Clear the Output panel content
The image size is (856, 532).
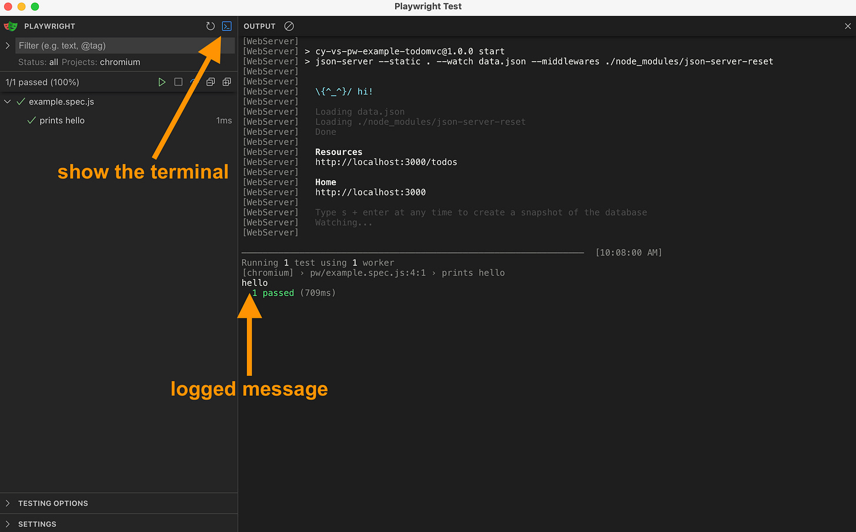click(289, 26)
